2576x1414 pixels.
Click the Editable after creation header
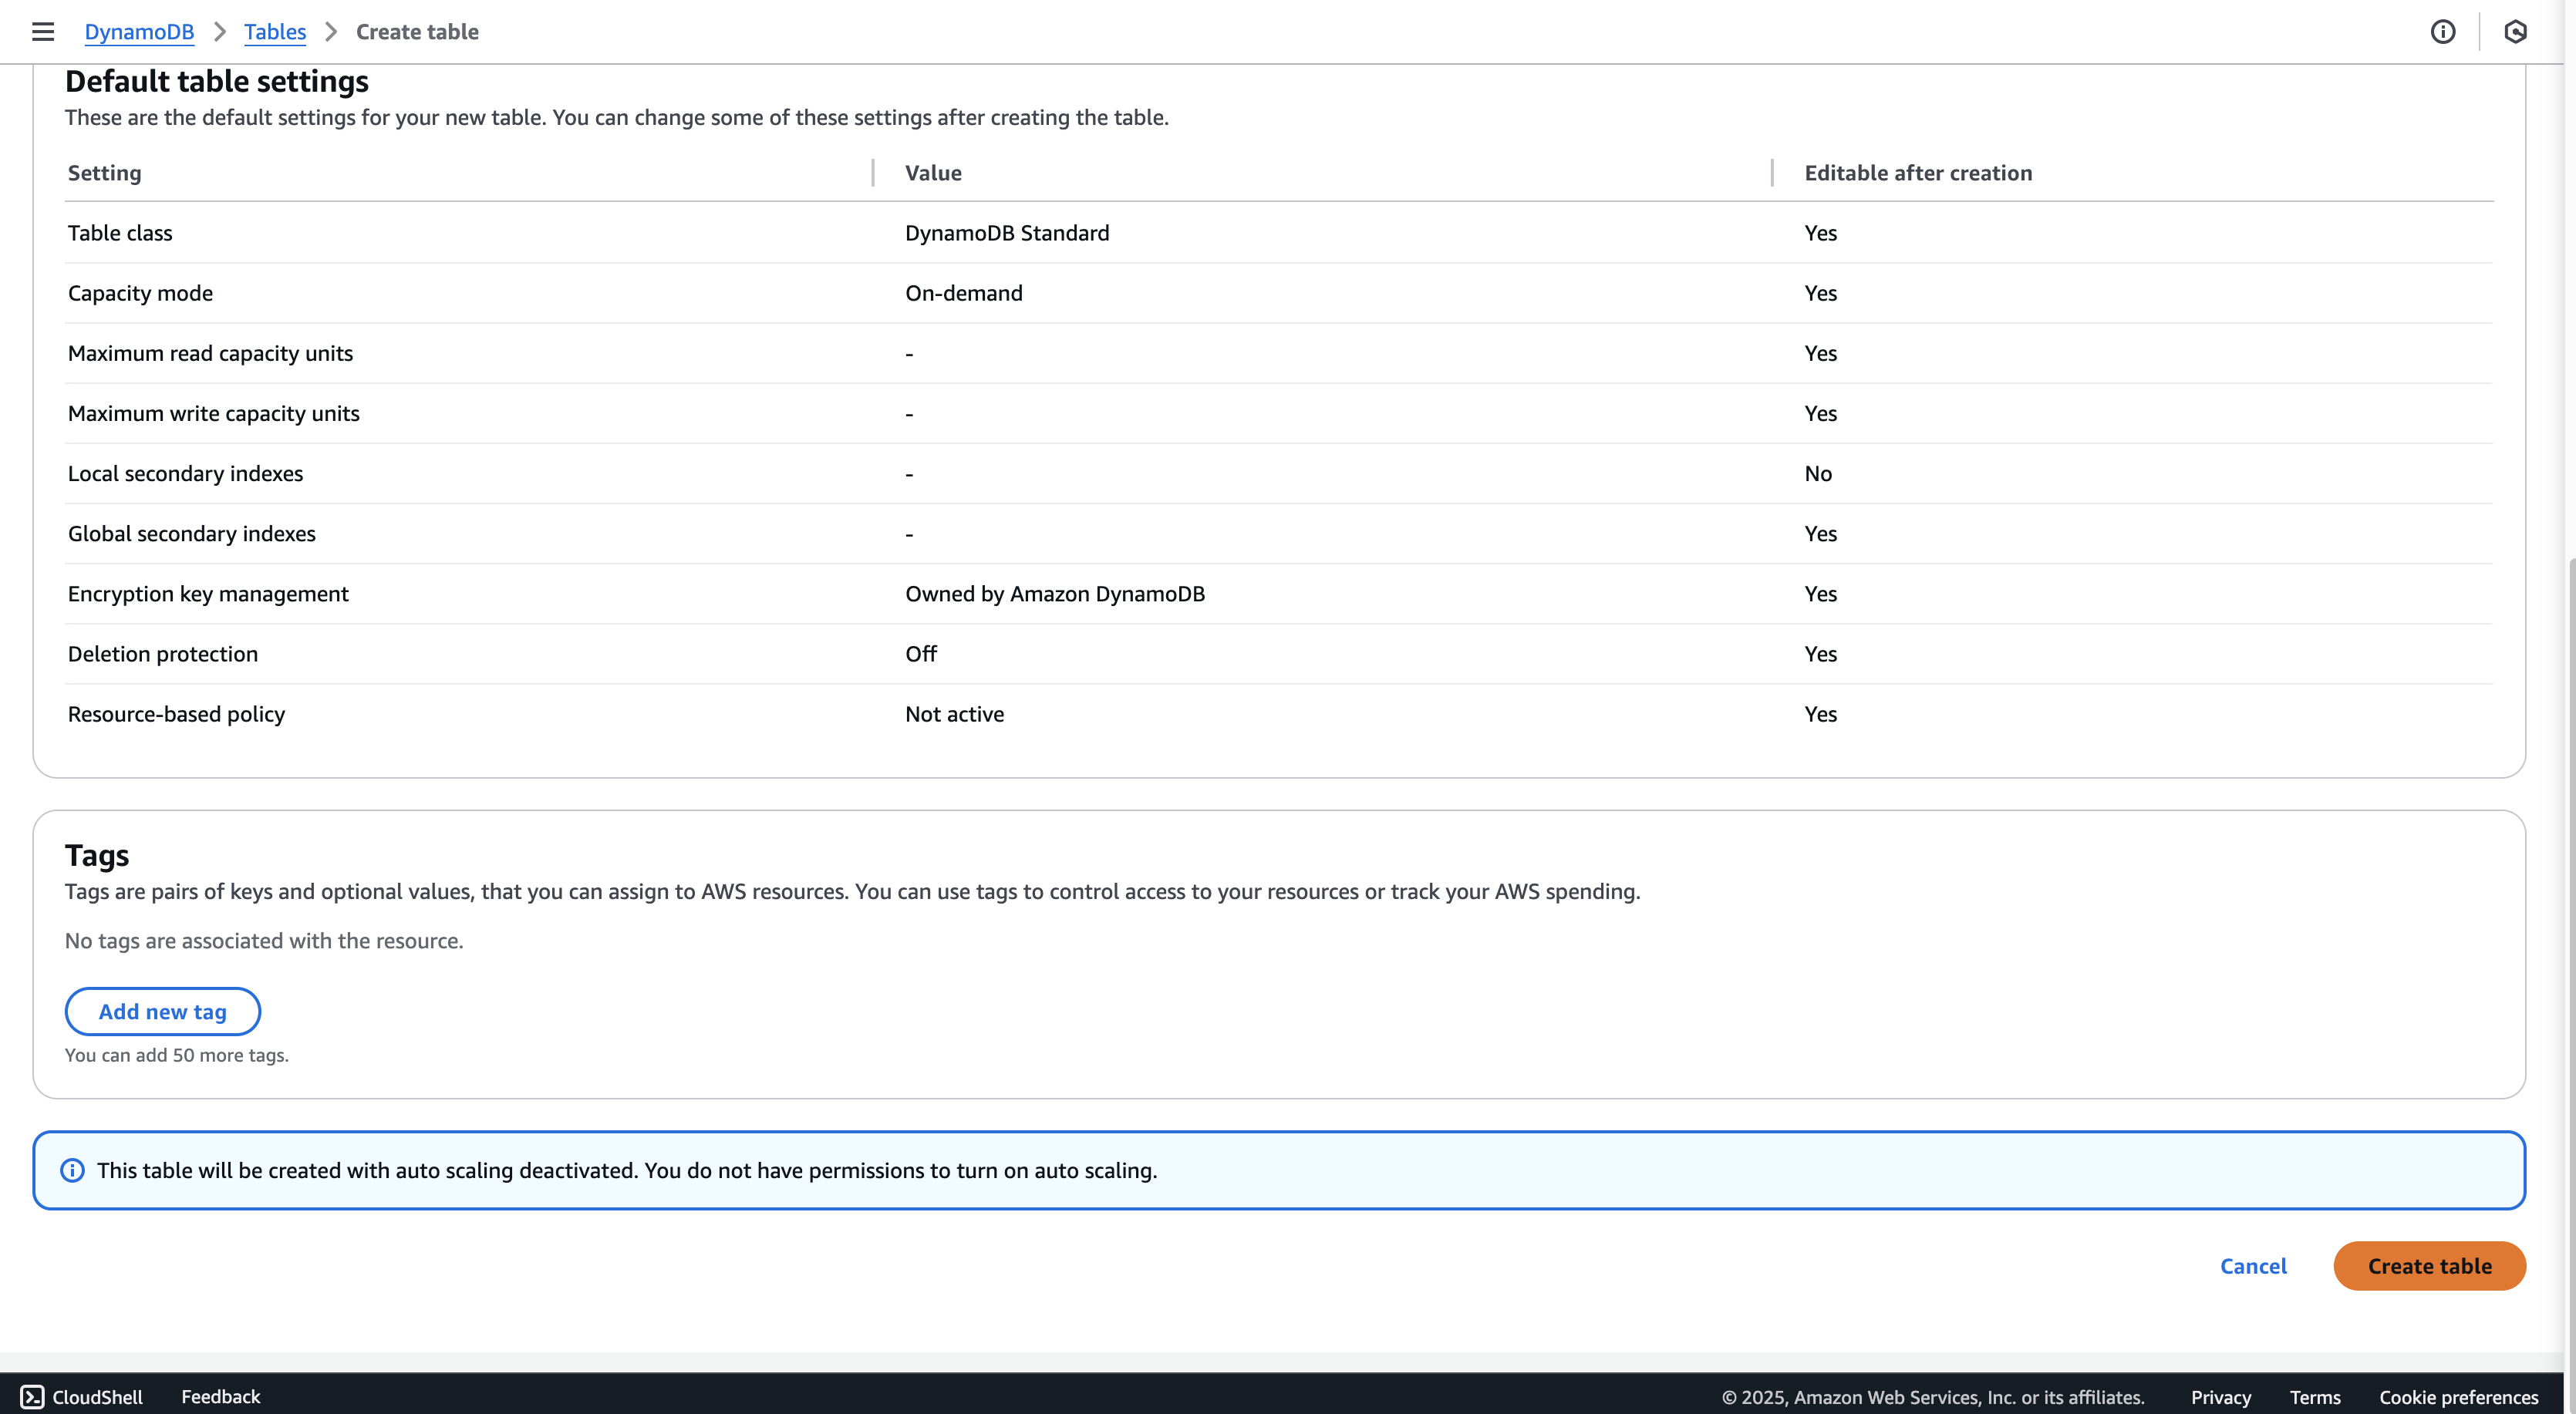tap(1918, 173)
